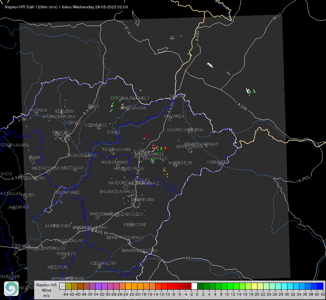Select the SATORALJAUJHELY label
The image size is (326, 300).
130,98
